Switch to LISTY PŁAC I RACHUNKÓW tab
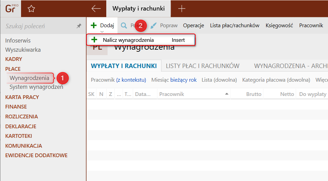 point(202,66)
